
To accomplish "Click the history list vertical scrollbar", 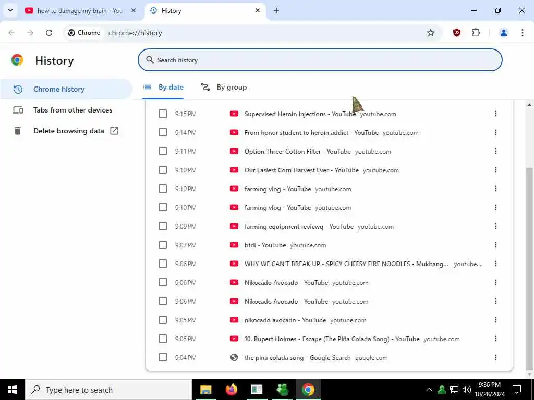I will coord(529,269).
